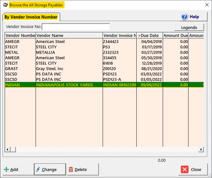Click the INDIANAPOLIS STOCK YARDS highlighted row
This screenshot has width=212, height=178.
(x=104, y=85)
